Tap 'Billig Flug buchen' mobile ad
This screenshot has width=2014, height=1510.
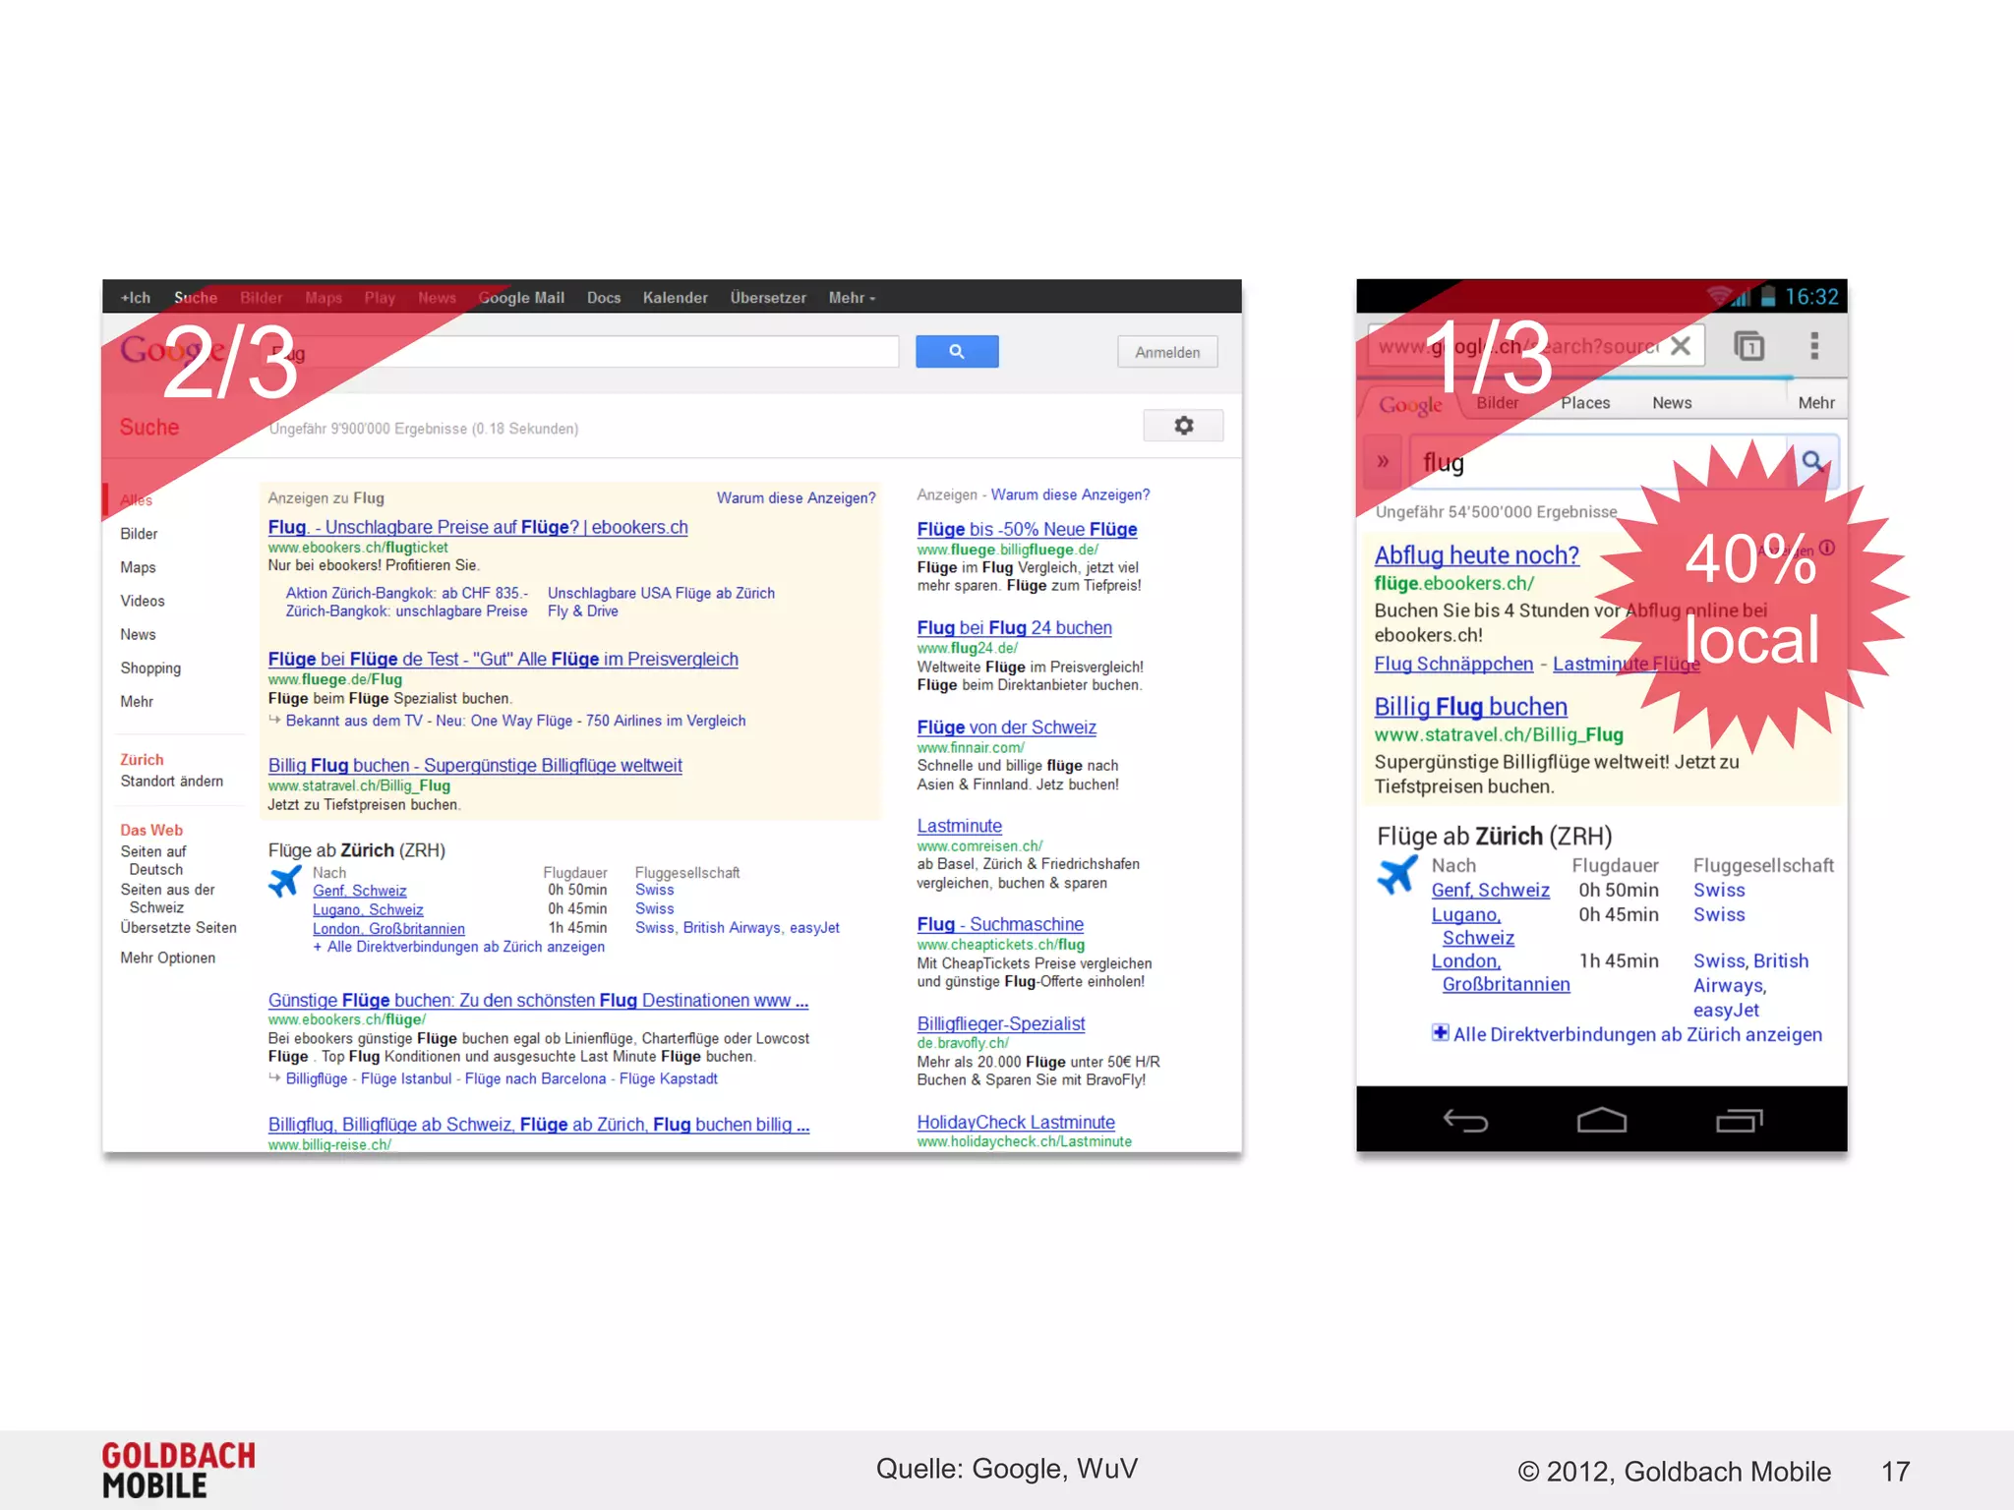[1470, 706]
